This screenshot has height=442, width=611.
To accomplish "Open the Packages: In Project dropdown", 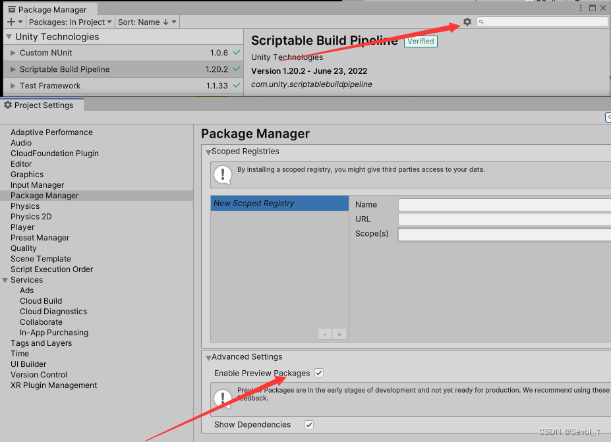I will coord(70,22).
